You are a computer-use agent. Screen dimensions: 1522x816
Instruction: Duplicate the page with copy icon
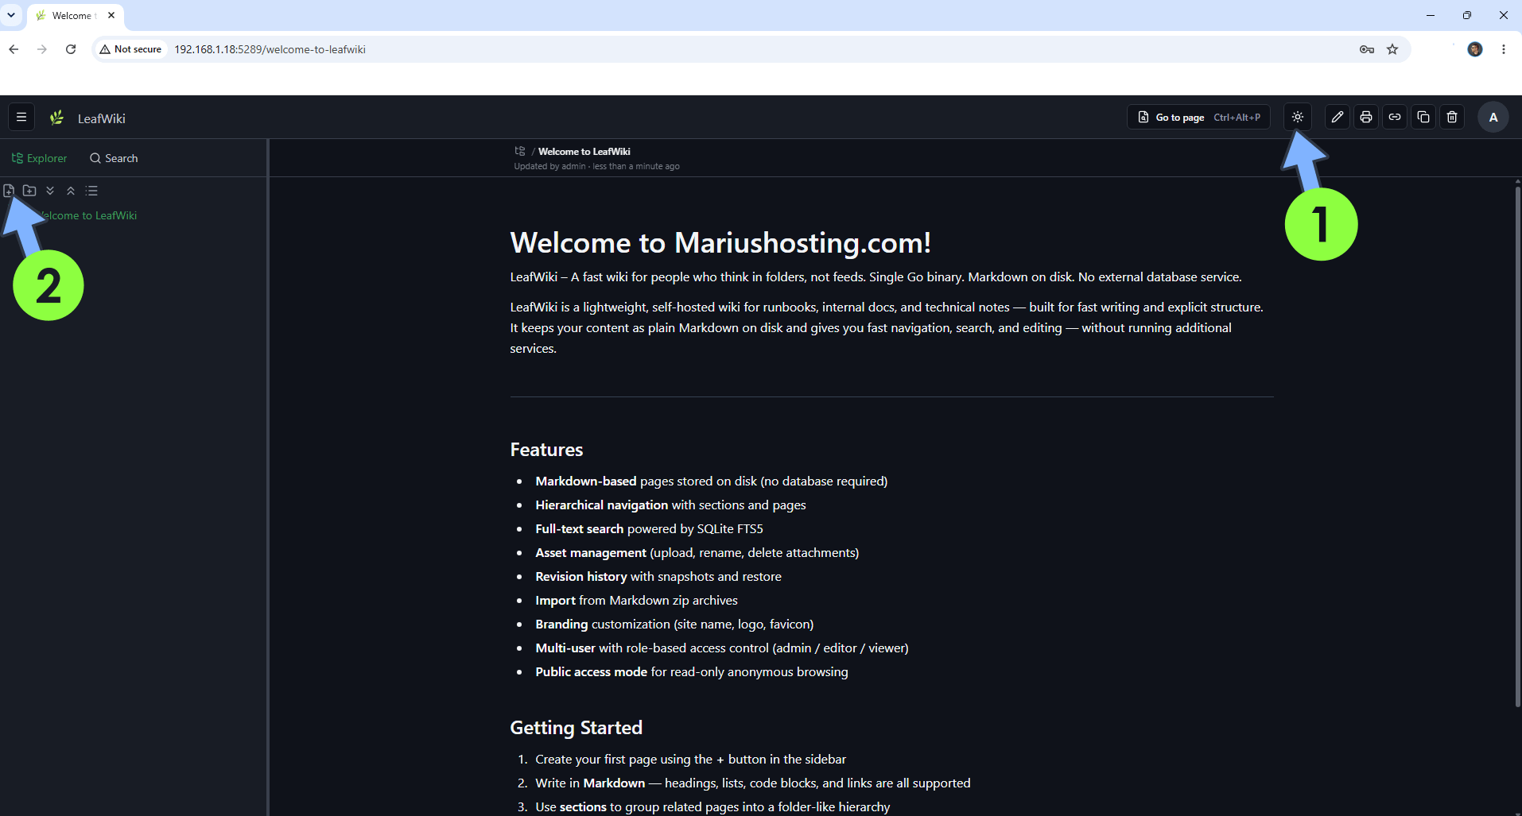click(x=1423, y=118)
